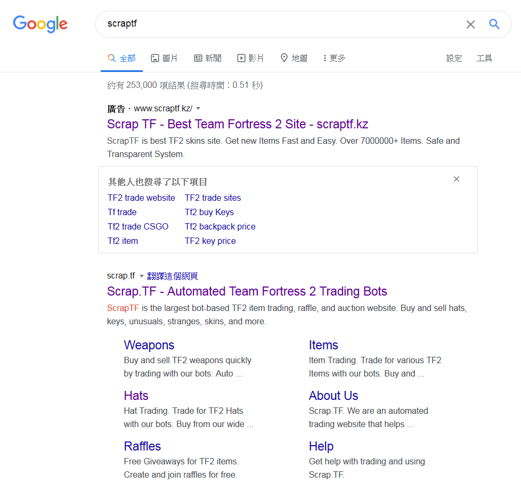The image size is (521, 483).
Task: Click text 'Get help with trading and using'
Action: [367, 461]
